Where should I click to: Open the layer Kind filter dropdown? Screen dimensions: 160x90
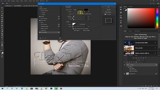click(x=128, y=58)
